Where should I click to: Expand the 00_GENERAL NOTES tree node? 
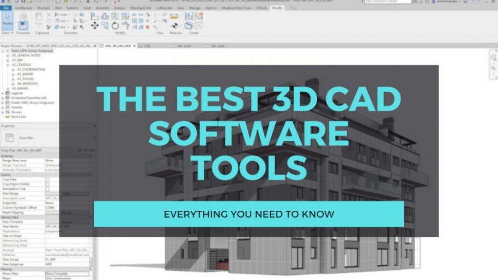pyautogui.click(x=7, y=56)
